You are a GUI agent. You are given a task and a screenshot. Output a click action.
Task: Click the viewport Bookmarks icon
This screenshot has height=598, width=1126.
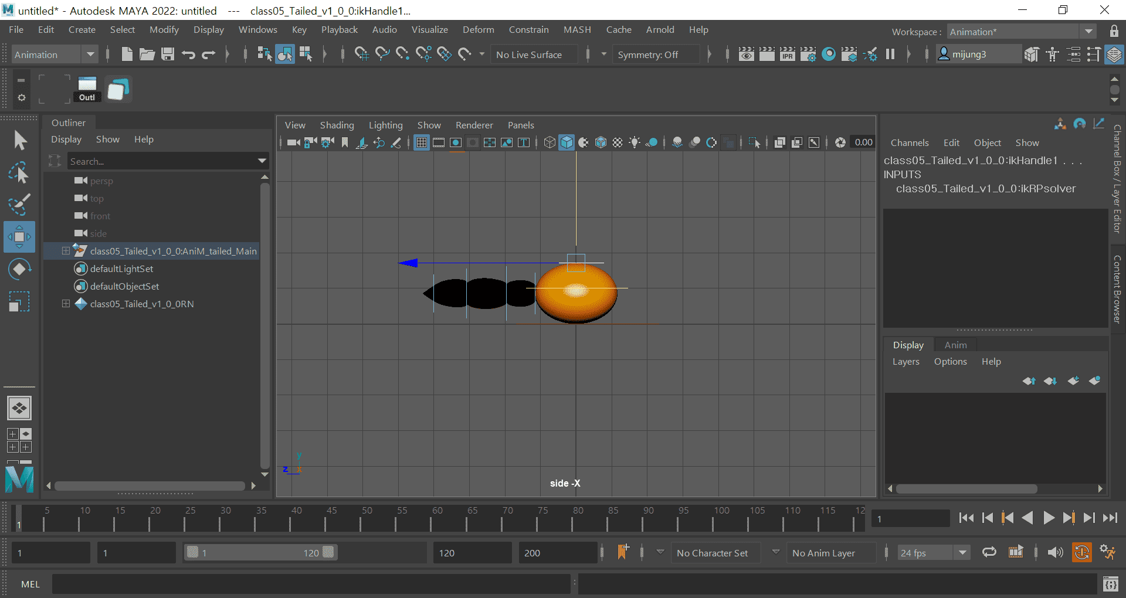coord(345,142)
